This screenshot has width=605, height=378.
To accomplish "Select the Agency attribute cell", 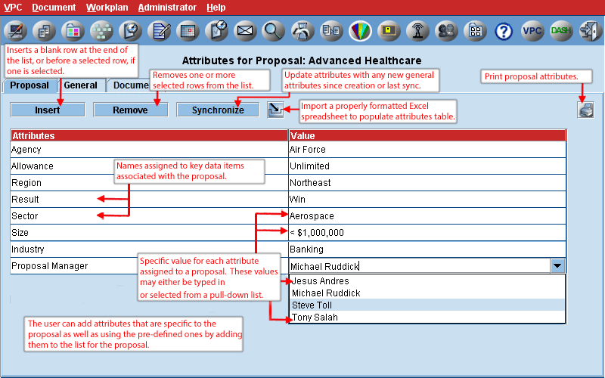I will (149, 149).
